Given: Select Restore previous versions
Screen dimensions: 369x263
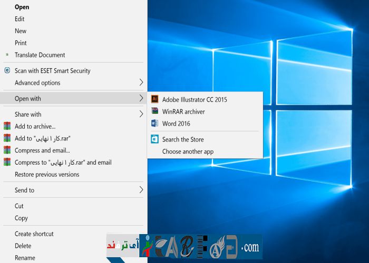Looking at the screenshot, I should click(x=47, y=175).
